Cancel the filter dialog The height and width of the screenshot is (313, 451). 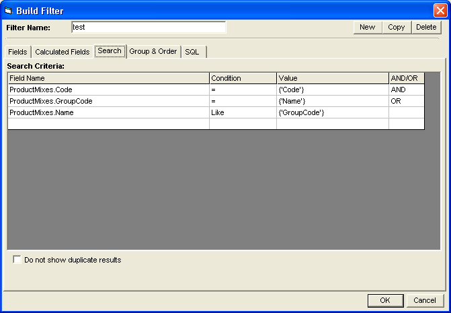pos(424,300)
